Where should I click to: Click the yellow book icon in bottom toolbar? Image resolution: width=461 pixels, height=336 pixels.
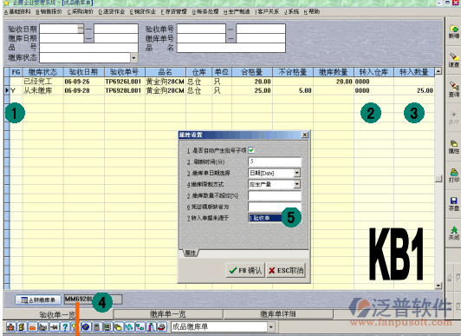tap(22, 326)
